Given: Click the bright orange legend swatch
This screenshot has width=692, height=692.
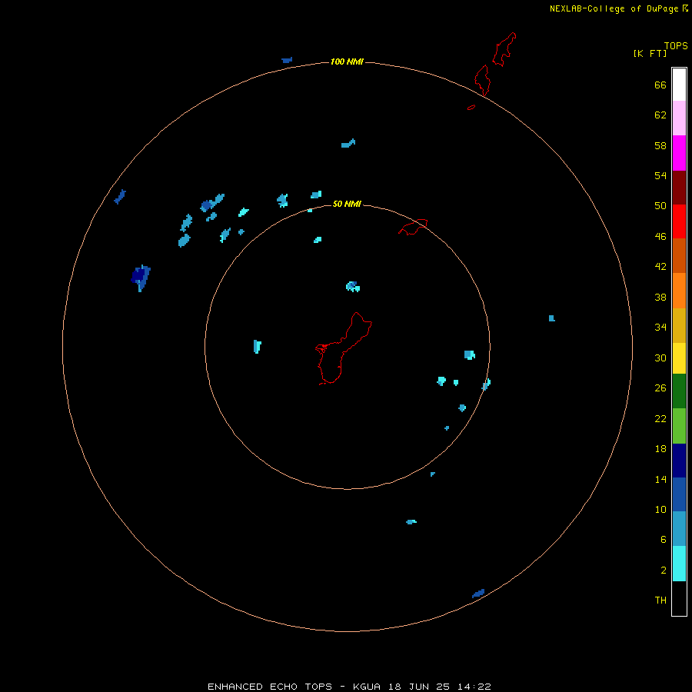Looking at the screenshot, I should pos(679,291).
